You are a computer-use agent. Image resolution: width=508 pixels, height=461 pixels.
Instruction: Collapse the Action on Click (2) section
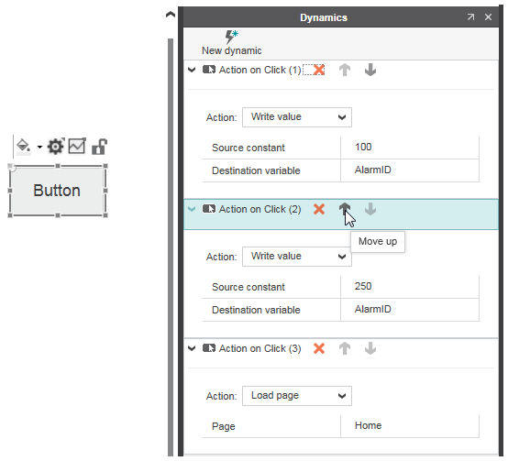(x=192, y=209)
